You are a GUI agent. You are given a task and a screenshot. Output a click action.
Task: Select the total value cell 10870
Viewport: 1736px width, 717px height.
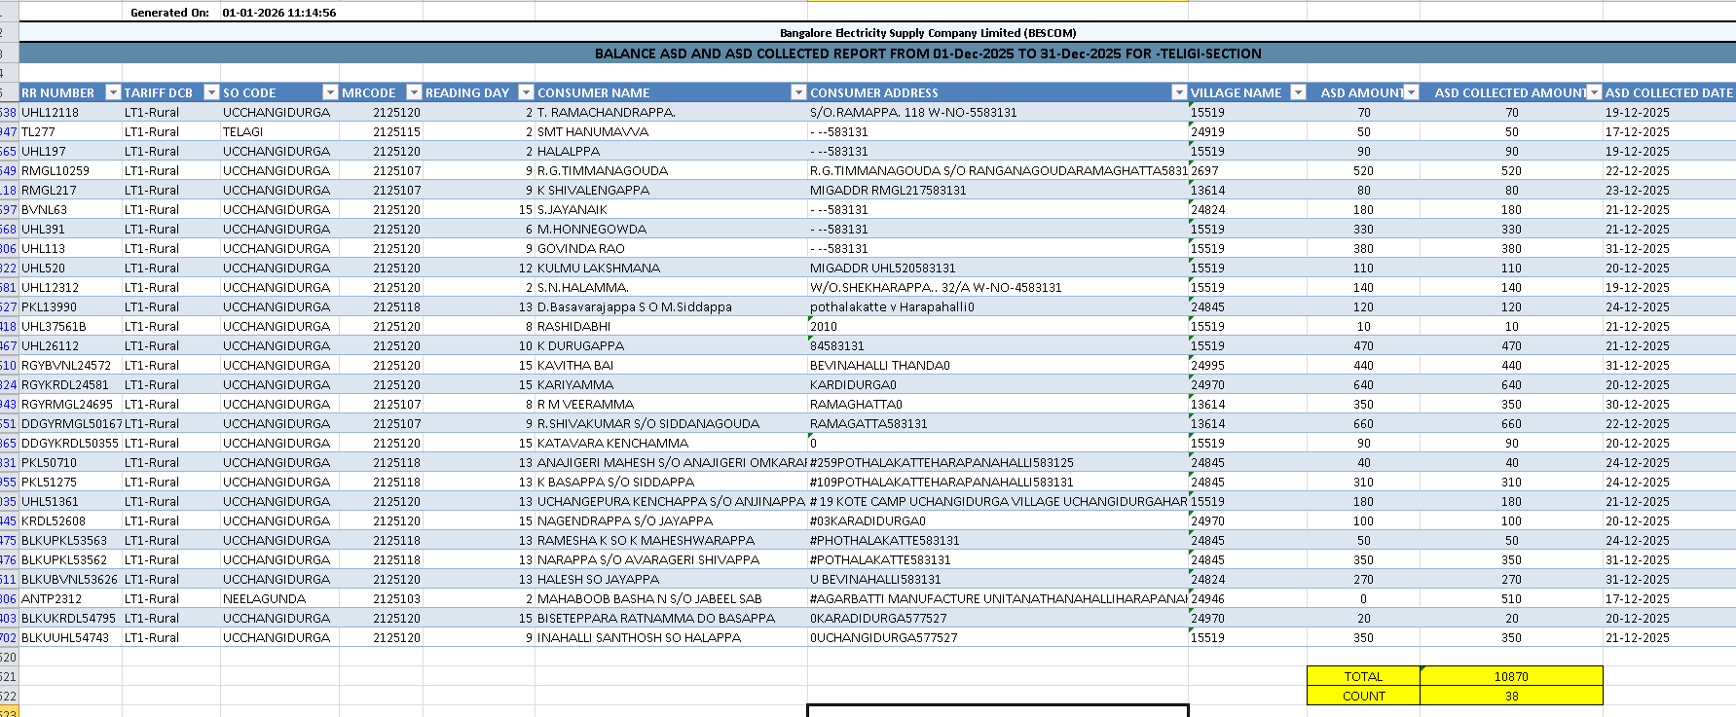pos(1511,676)
